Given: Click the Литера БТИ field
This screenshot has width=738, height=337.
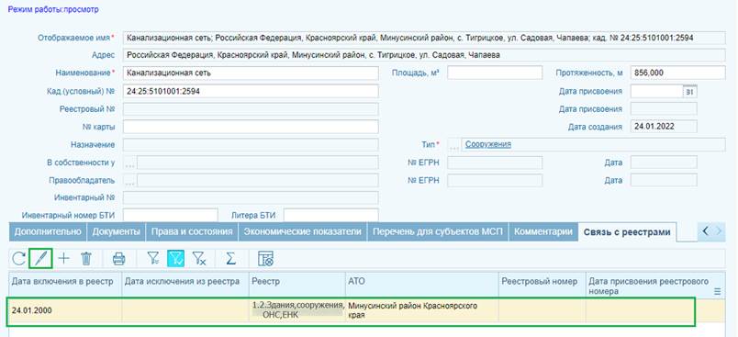Looking at the screenshot, I should (x=330, y=215).
